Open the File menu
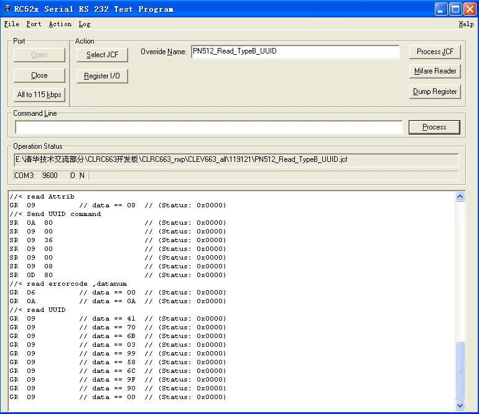This screenshot has height=414, width=479. [11, 24]
